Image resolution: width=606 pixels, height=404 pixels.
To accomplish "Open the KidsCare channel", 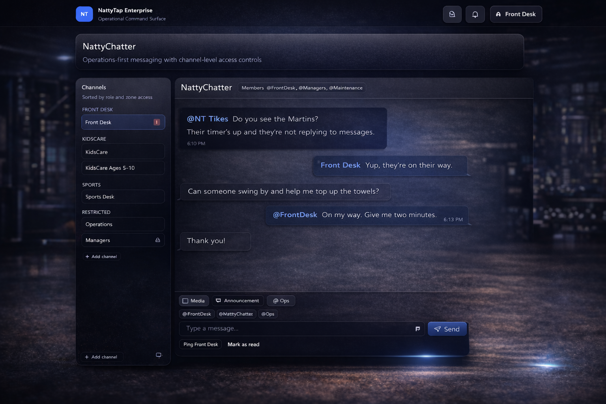I will pyautogui.click(x=123, y=152).
